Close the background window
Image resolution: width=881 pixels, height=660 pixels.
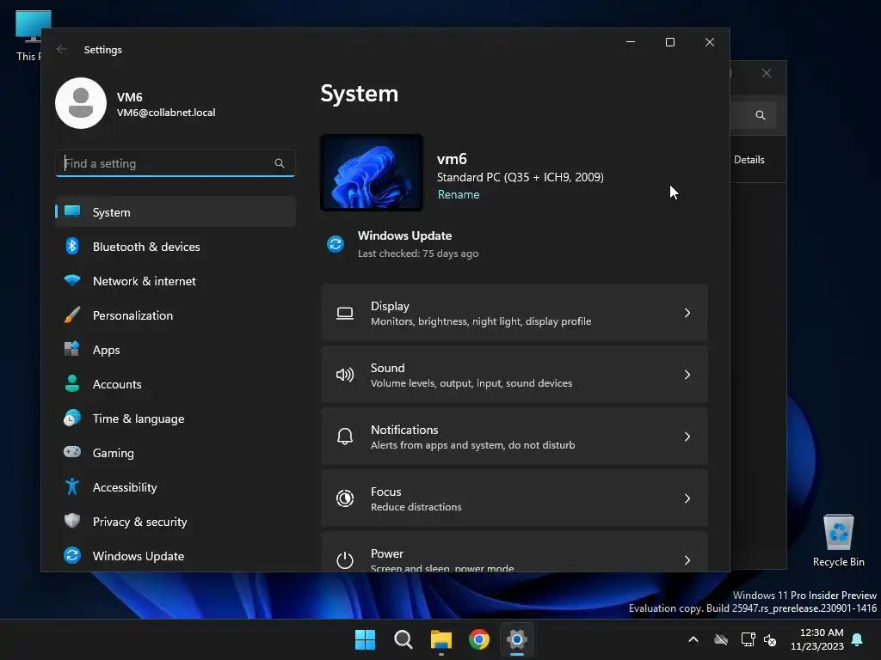click(767, 74)
